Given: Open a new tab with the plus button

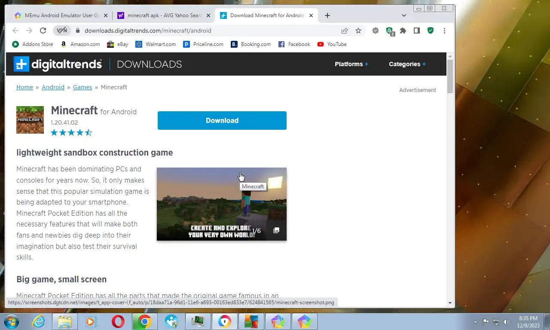Looking at the screenshot, I should pos(327,15).
